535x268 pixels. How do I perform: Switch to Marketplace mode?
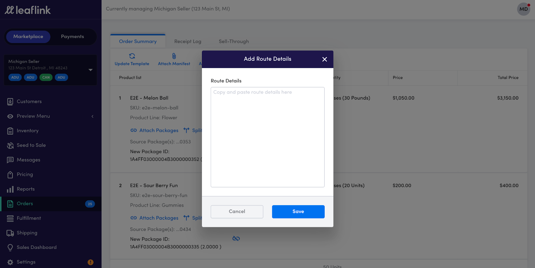tap(28, 36)
